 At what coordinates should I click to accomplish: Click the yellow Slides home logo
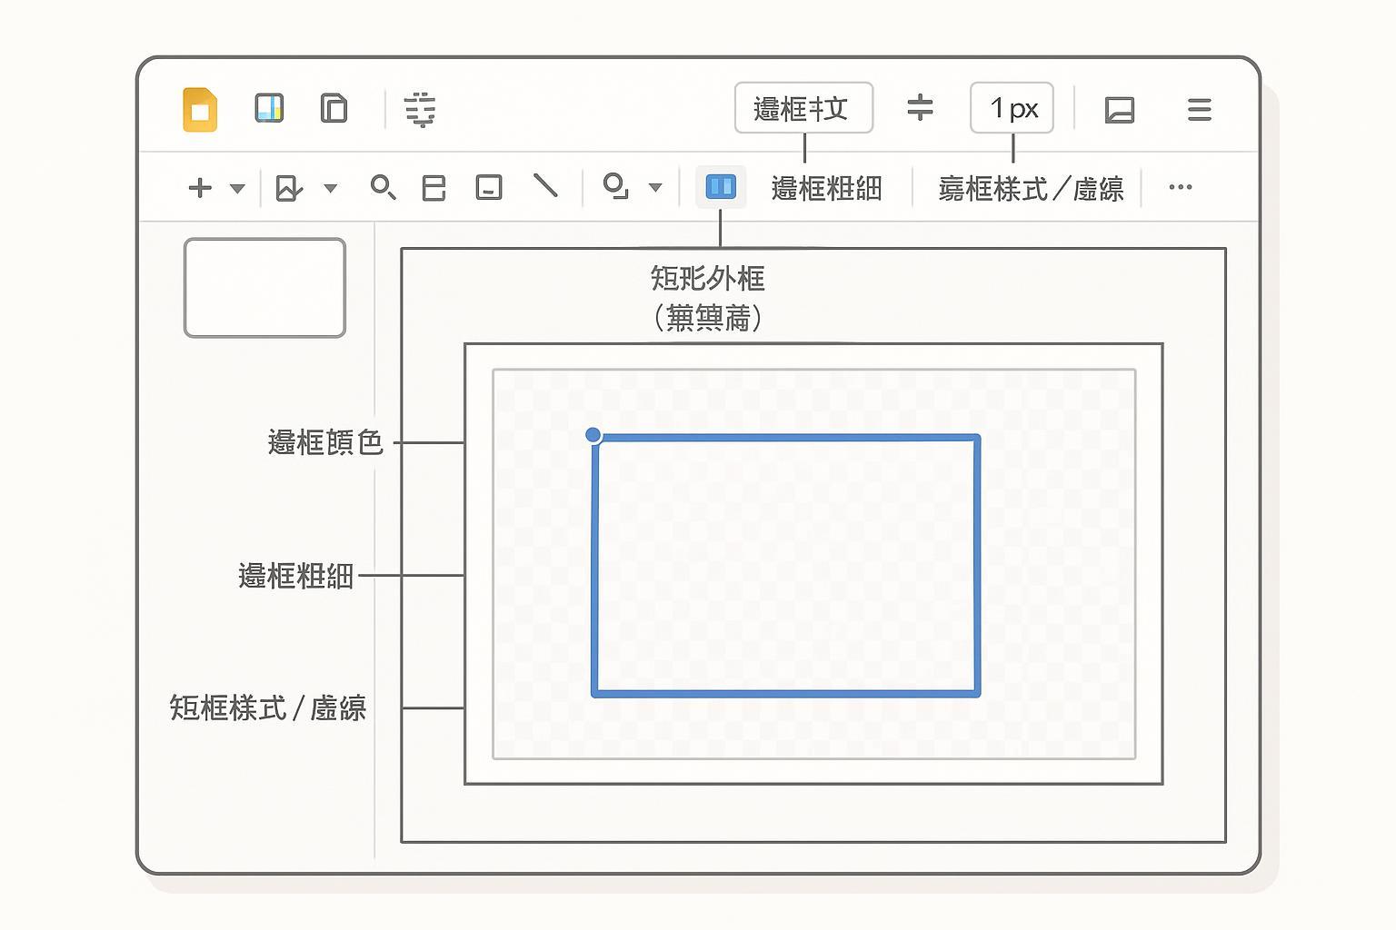[x=200, y=110]
